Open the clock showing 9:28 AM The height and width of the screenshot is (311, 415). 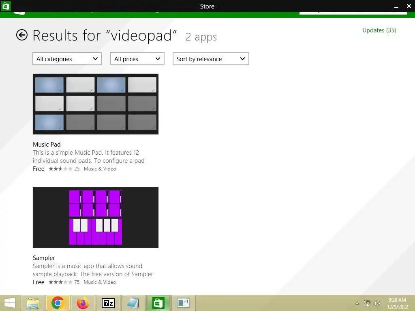pyautogui.click(x=397, y=303)
